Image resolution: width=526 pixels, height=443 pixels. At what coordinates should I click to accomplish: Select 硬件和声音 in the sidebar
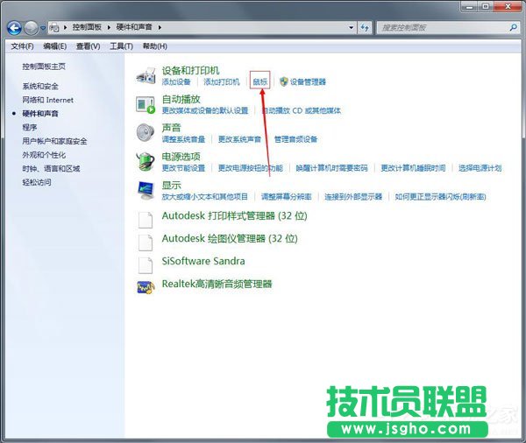point(40,114)
